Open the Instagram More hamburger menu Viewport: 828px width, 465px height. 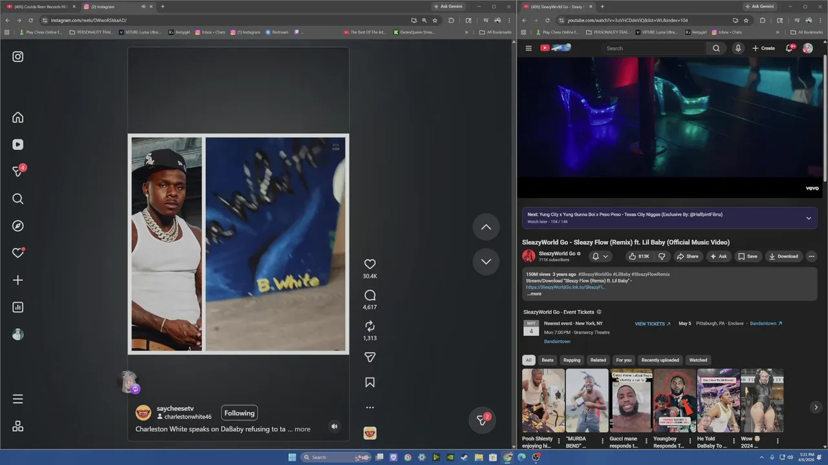coord(18,399)
